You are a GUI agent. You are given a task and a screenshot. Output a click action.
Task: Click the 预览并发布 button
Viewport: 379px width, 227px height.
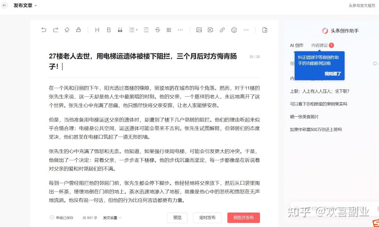(x=244, y=218)
